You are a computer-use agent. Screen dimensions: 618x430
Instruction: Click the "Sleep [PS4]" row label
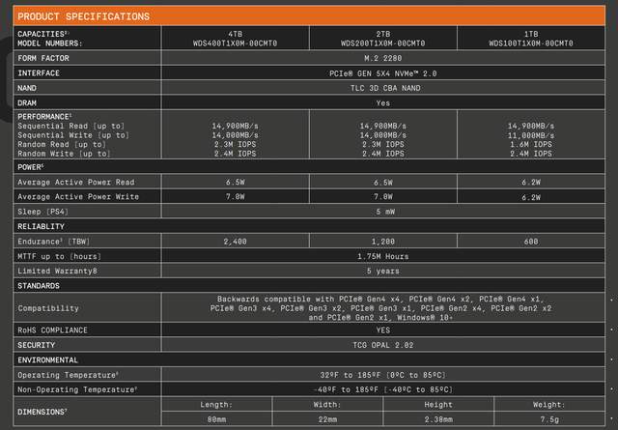[42, 212]
